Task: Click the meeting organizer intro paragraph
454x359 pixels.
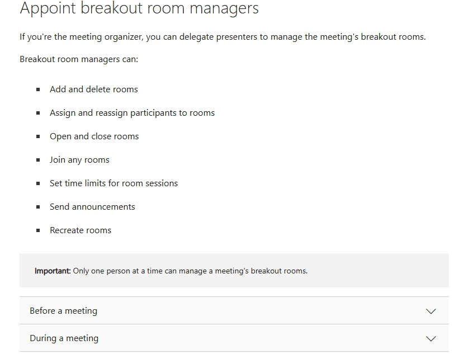Action: click(223, 37)
